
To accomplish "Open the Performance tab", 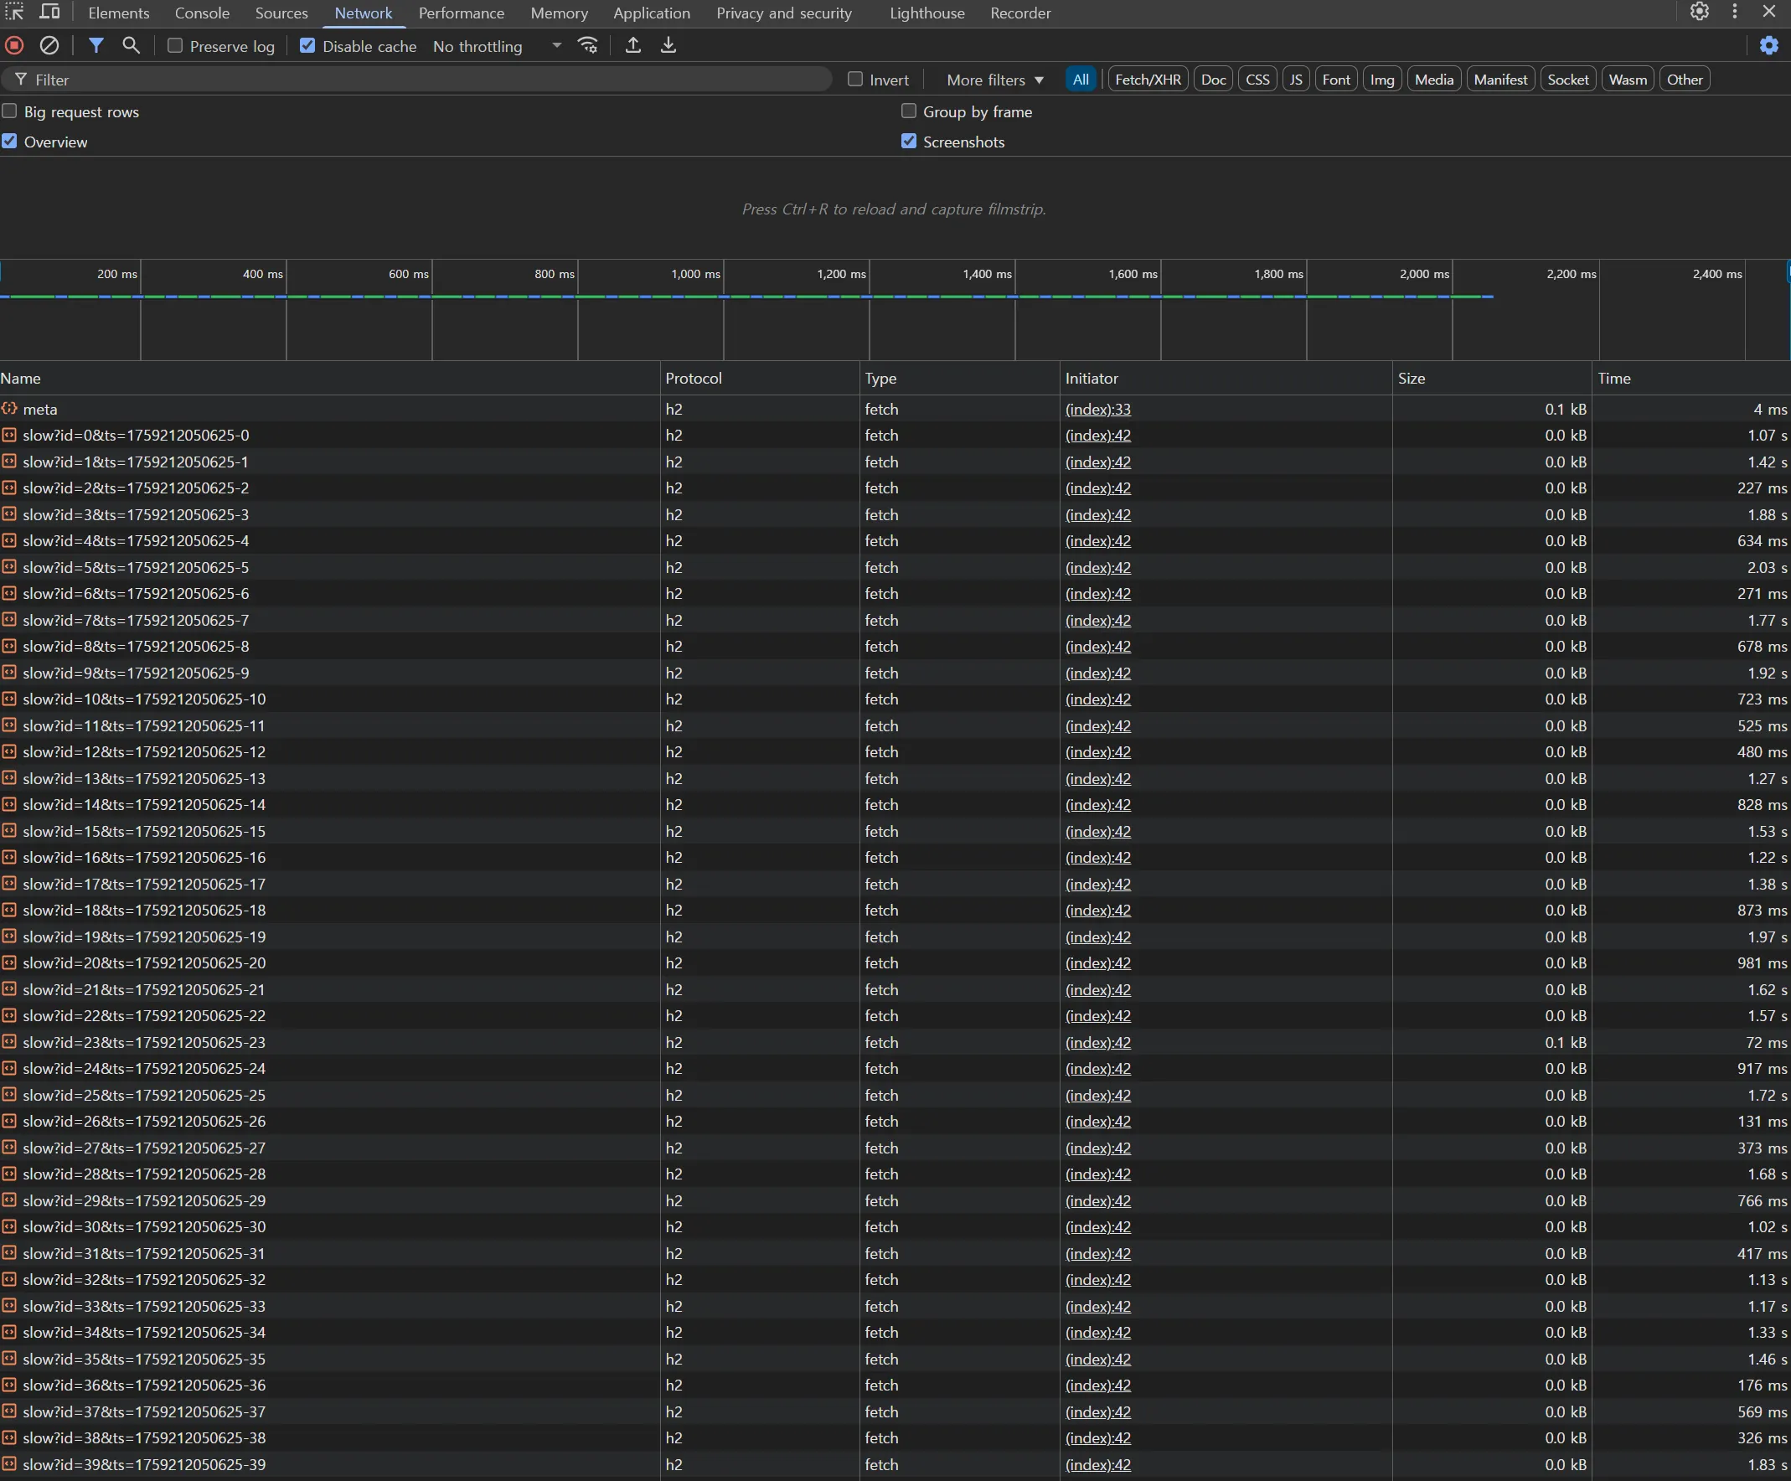I will [461, 13].
